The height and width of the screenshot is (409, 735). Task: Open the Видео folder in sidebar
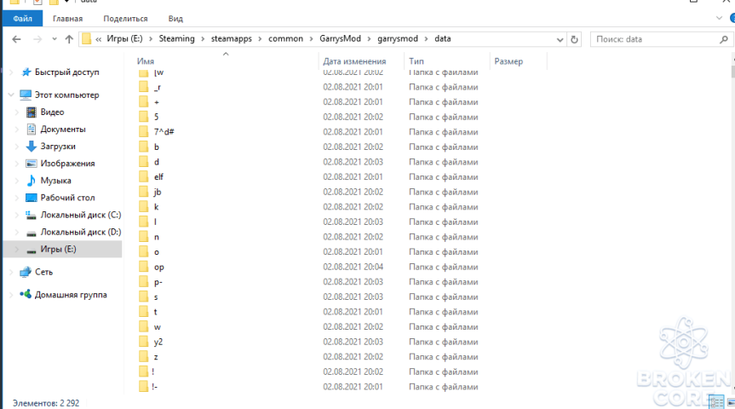pos(52,112)
